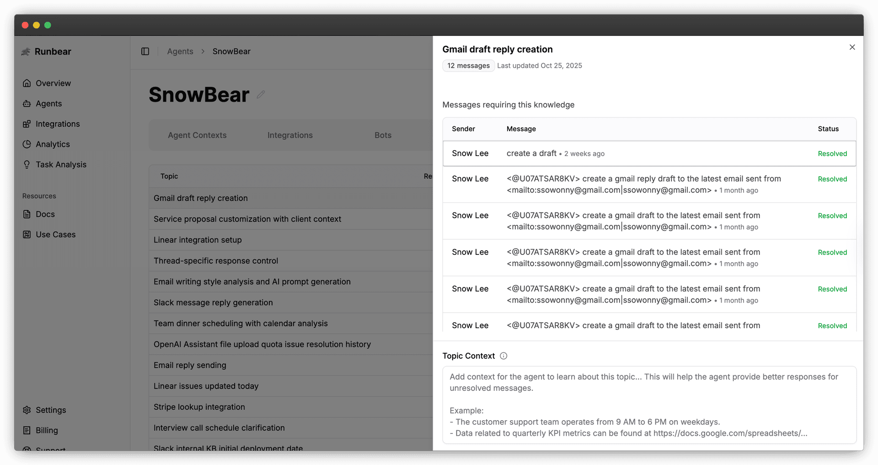Image resolution: width=878 pixels, height=465 pixels.
Task: Click the Overview home icon
Action: pyautogui.click(x=27, y=83)
